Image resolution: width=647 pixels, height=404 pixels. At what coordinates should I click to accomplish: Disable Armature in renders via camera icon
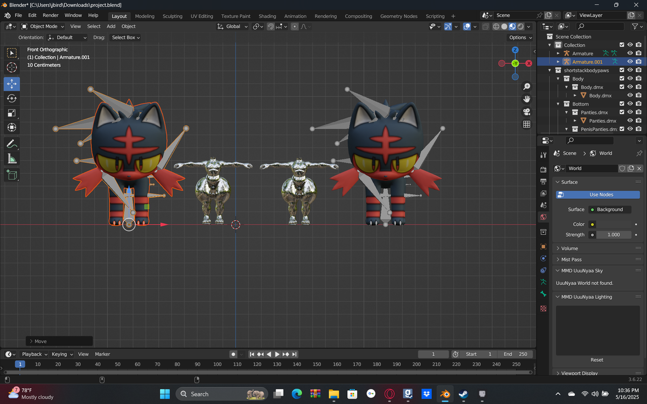click(x=639, y=53)
